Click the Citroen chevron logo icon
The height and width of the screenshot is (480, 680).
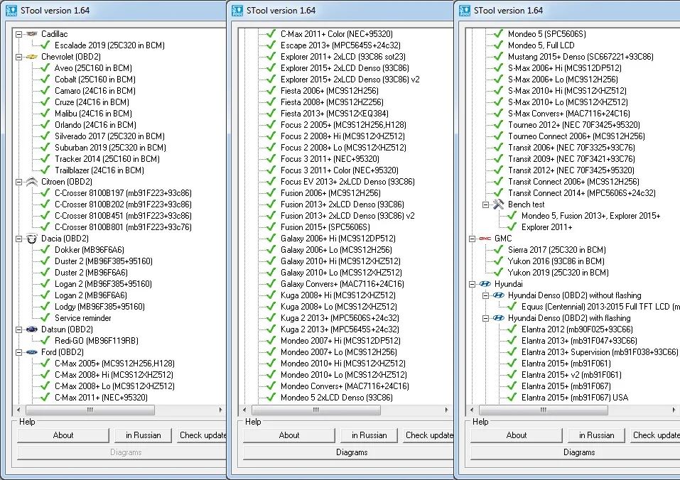coord(32,182)
